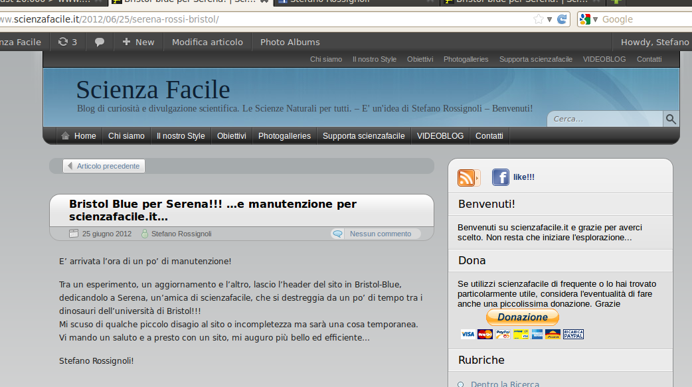The width and height of the screenshot is (692, 387).
Task: Open the Howdy, Stefano account menu
Action: coord(655,42)
